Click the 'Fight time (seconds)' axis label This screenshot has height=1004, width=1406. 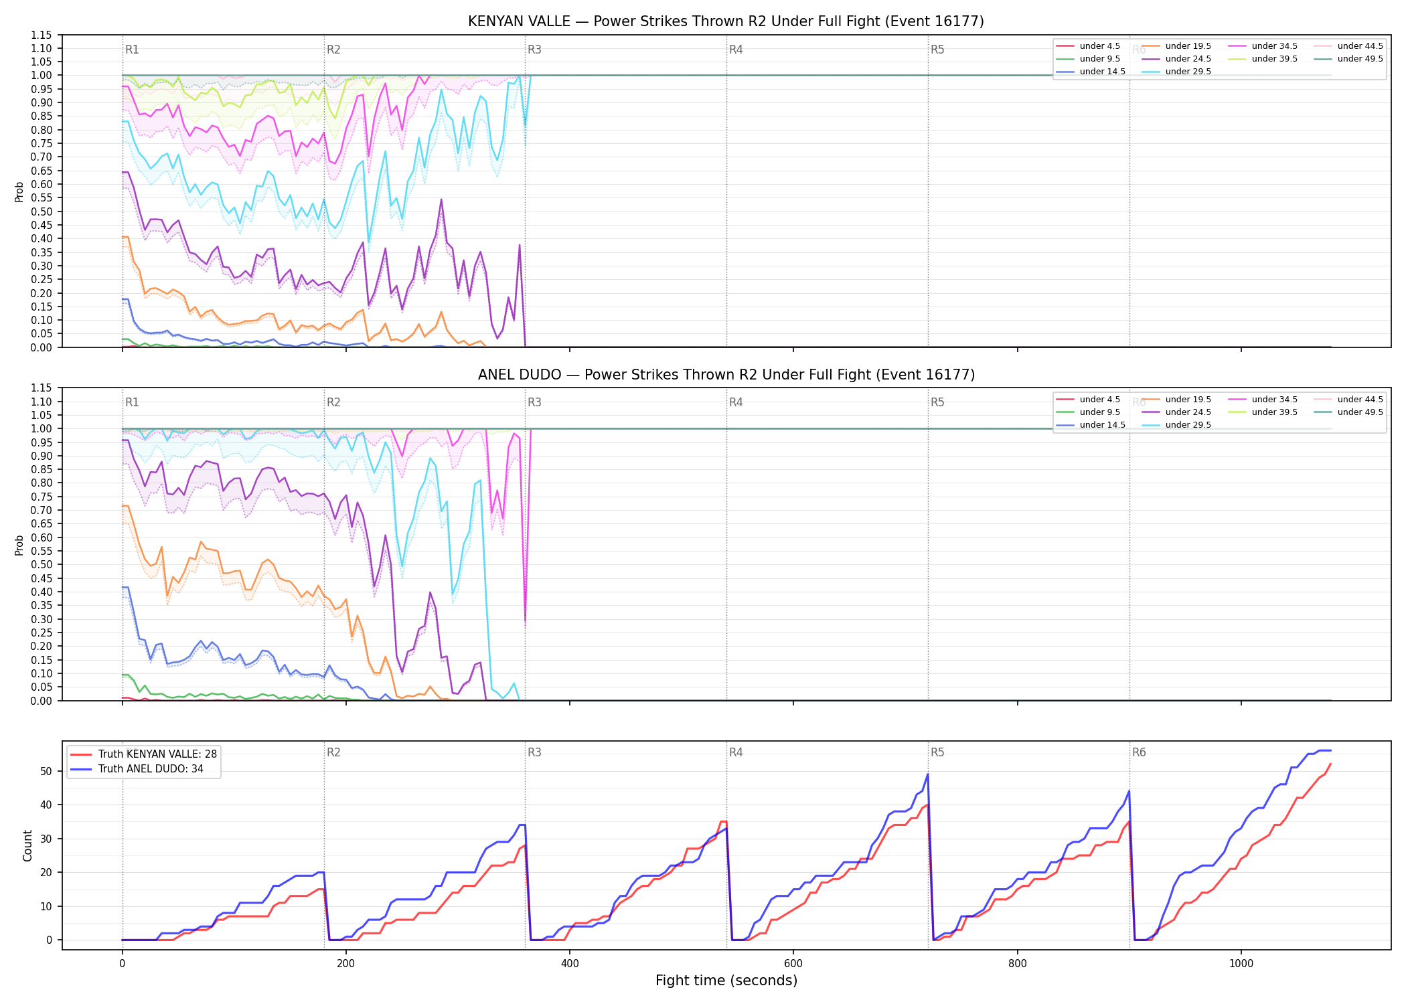pos(726,981)
